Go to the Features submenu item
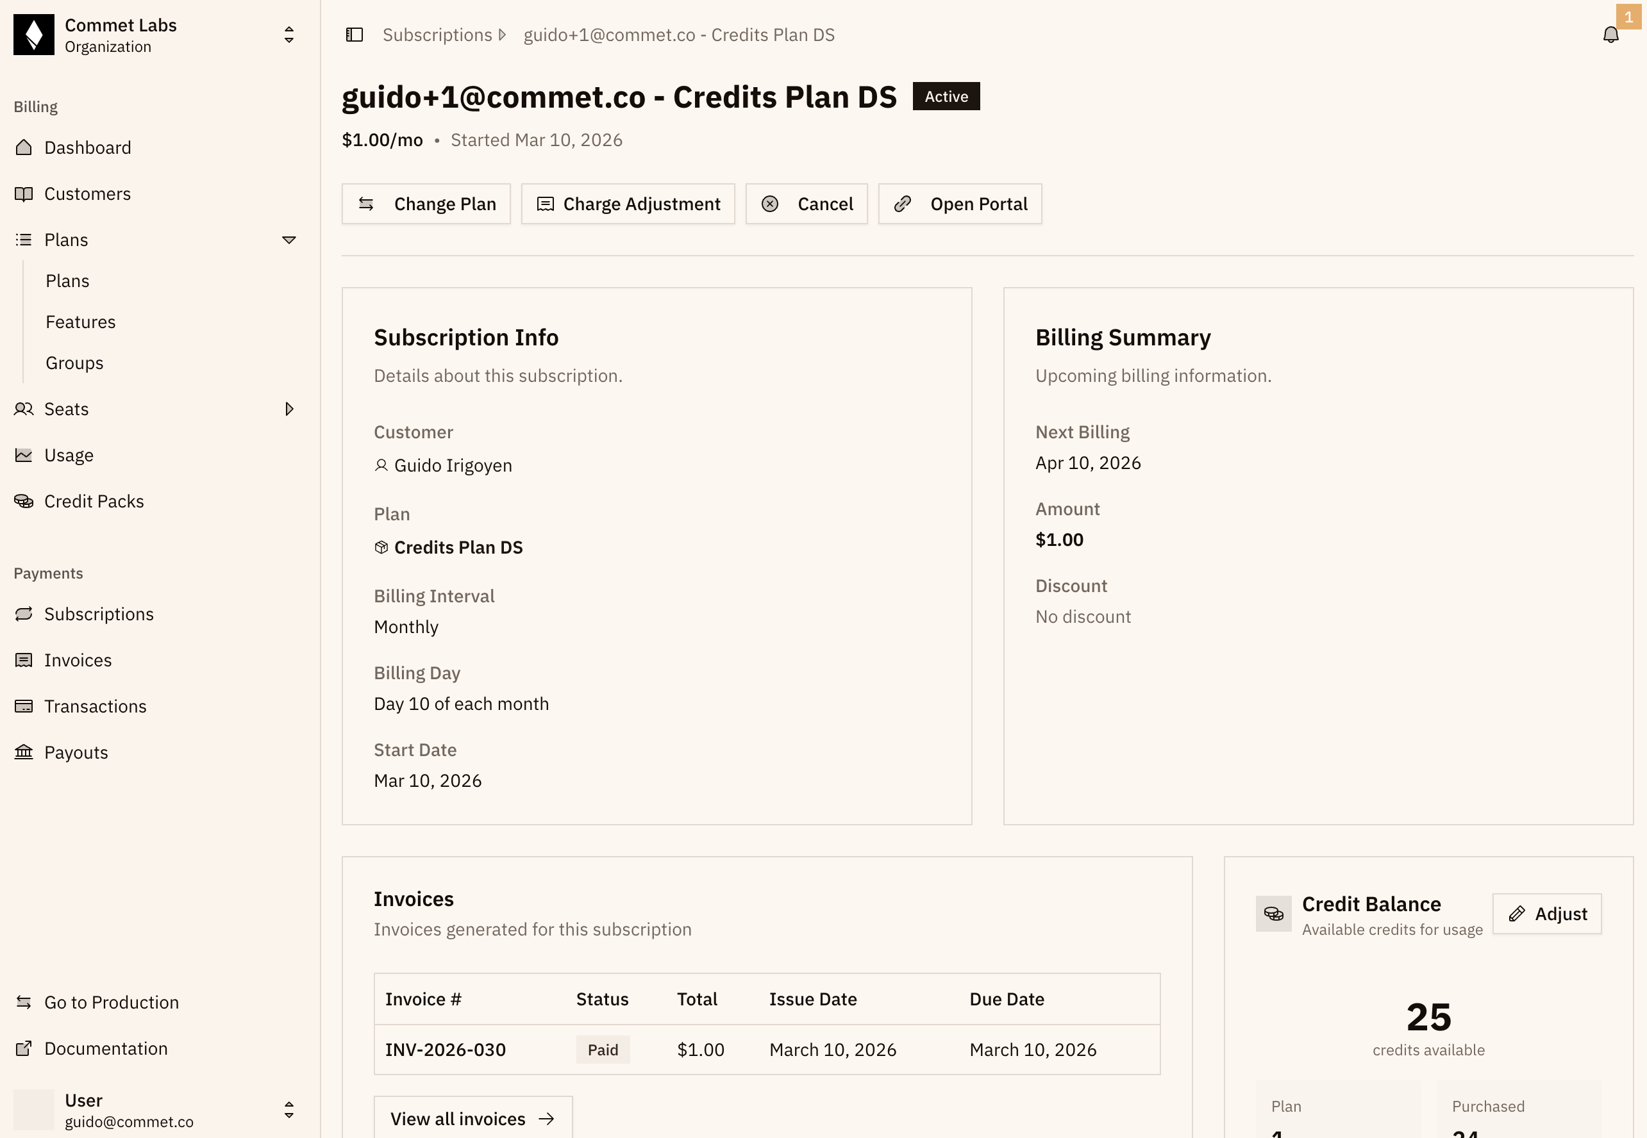 coord(81,322)
